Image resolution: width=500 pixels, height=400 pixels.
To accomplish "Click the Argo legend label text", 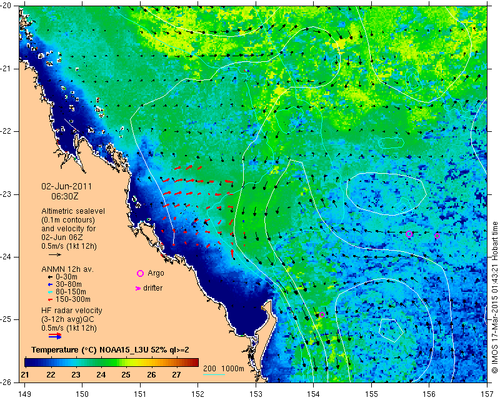I will [x=156, y=273].
